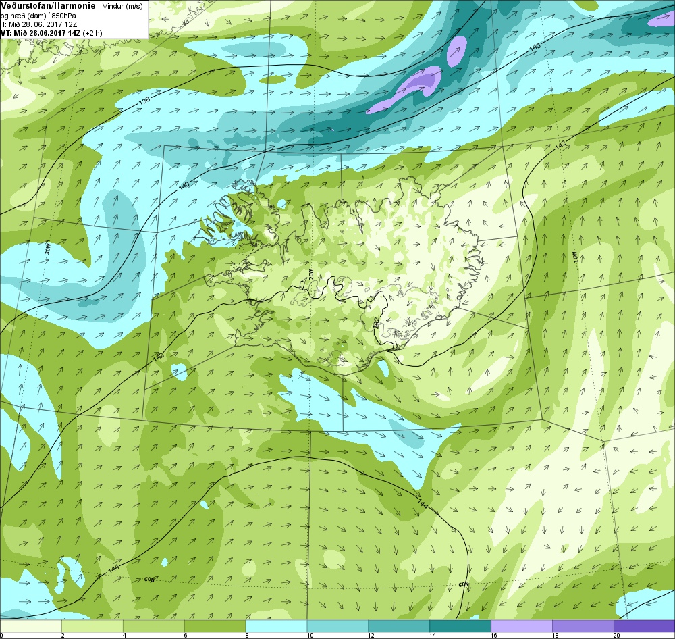This screenshot has width=675, height=639.
Task: Click the 'Vindur (m/s)' label in the header
Action: (123, 7)
